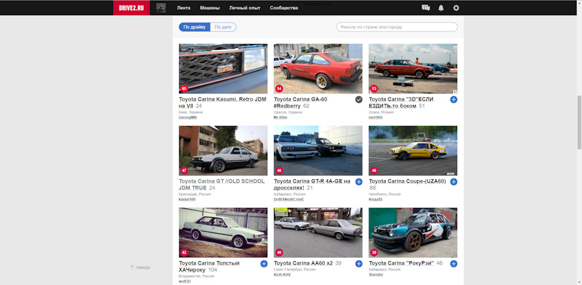582x285 pixels.
Task: Click the red 47 rating badge
Action: [x=184, y=171]
